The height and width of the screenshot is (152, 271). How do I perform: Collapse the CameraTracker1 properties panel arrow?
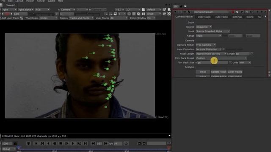coord(175,12)
